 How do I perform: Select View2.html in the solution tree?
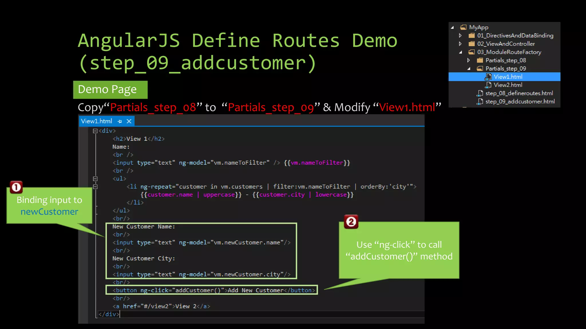coord(508,85)
